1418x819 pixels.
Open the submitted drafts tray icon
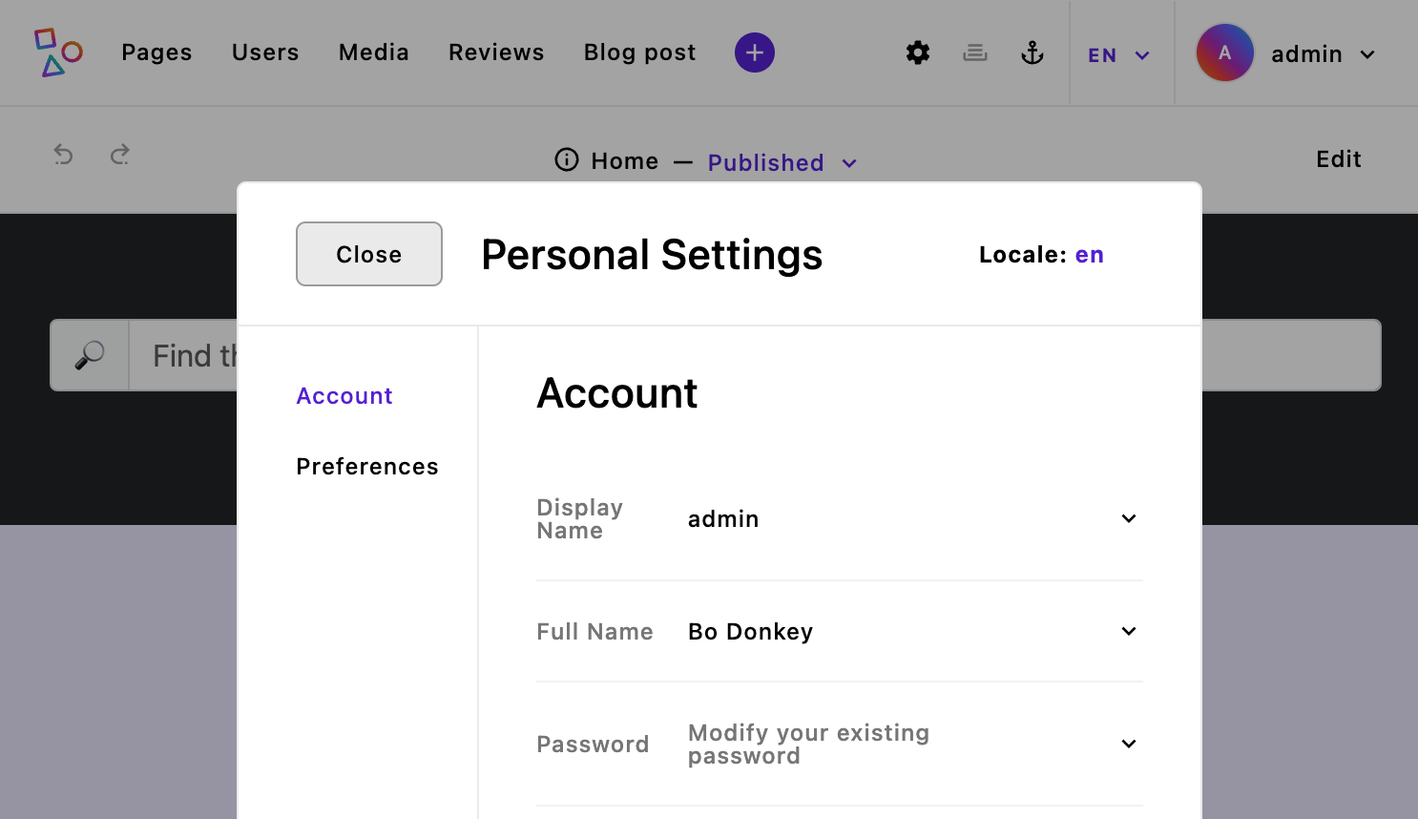975,52
